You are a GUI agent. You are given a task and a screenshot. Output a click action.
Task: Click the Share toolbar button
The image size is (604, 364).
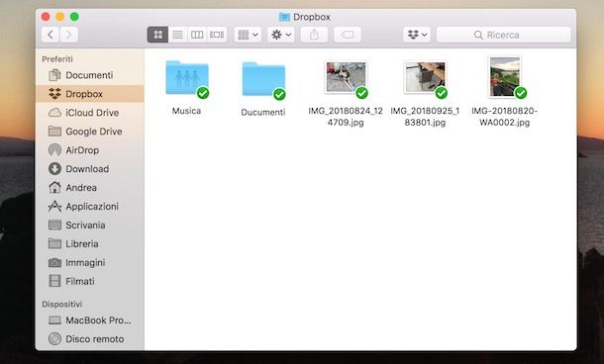coord(314,35)
